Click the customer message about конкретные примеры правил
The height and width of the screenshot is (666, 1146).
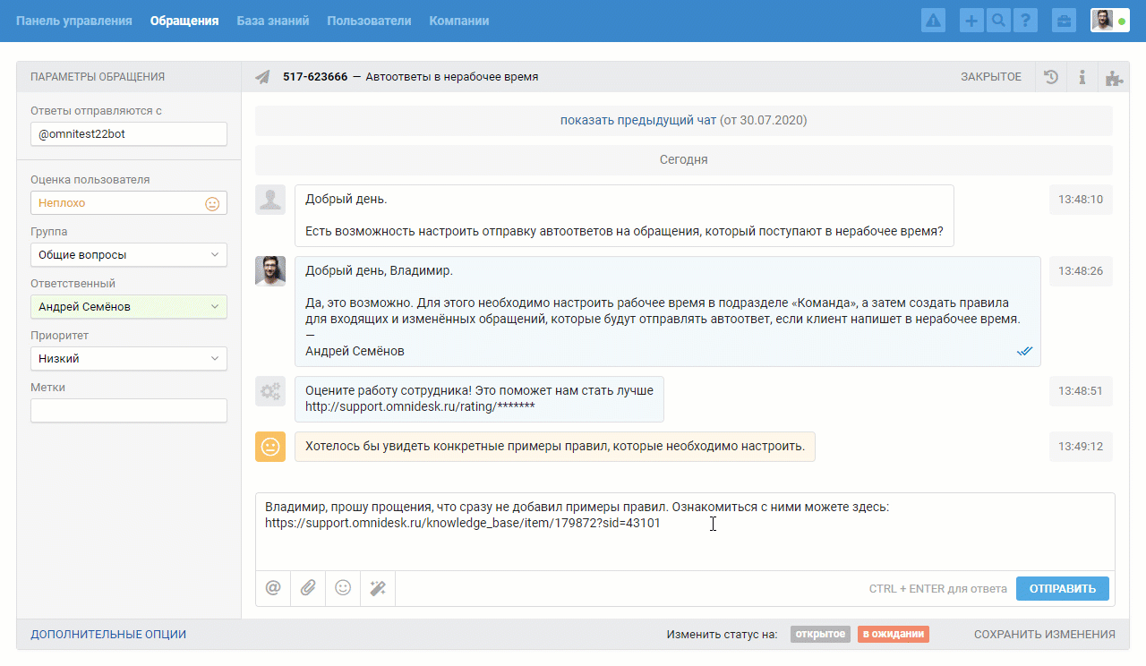555,446
